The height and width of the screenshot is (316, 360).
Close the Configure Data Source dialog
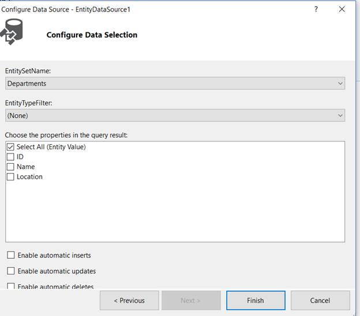343,9
